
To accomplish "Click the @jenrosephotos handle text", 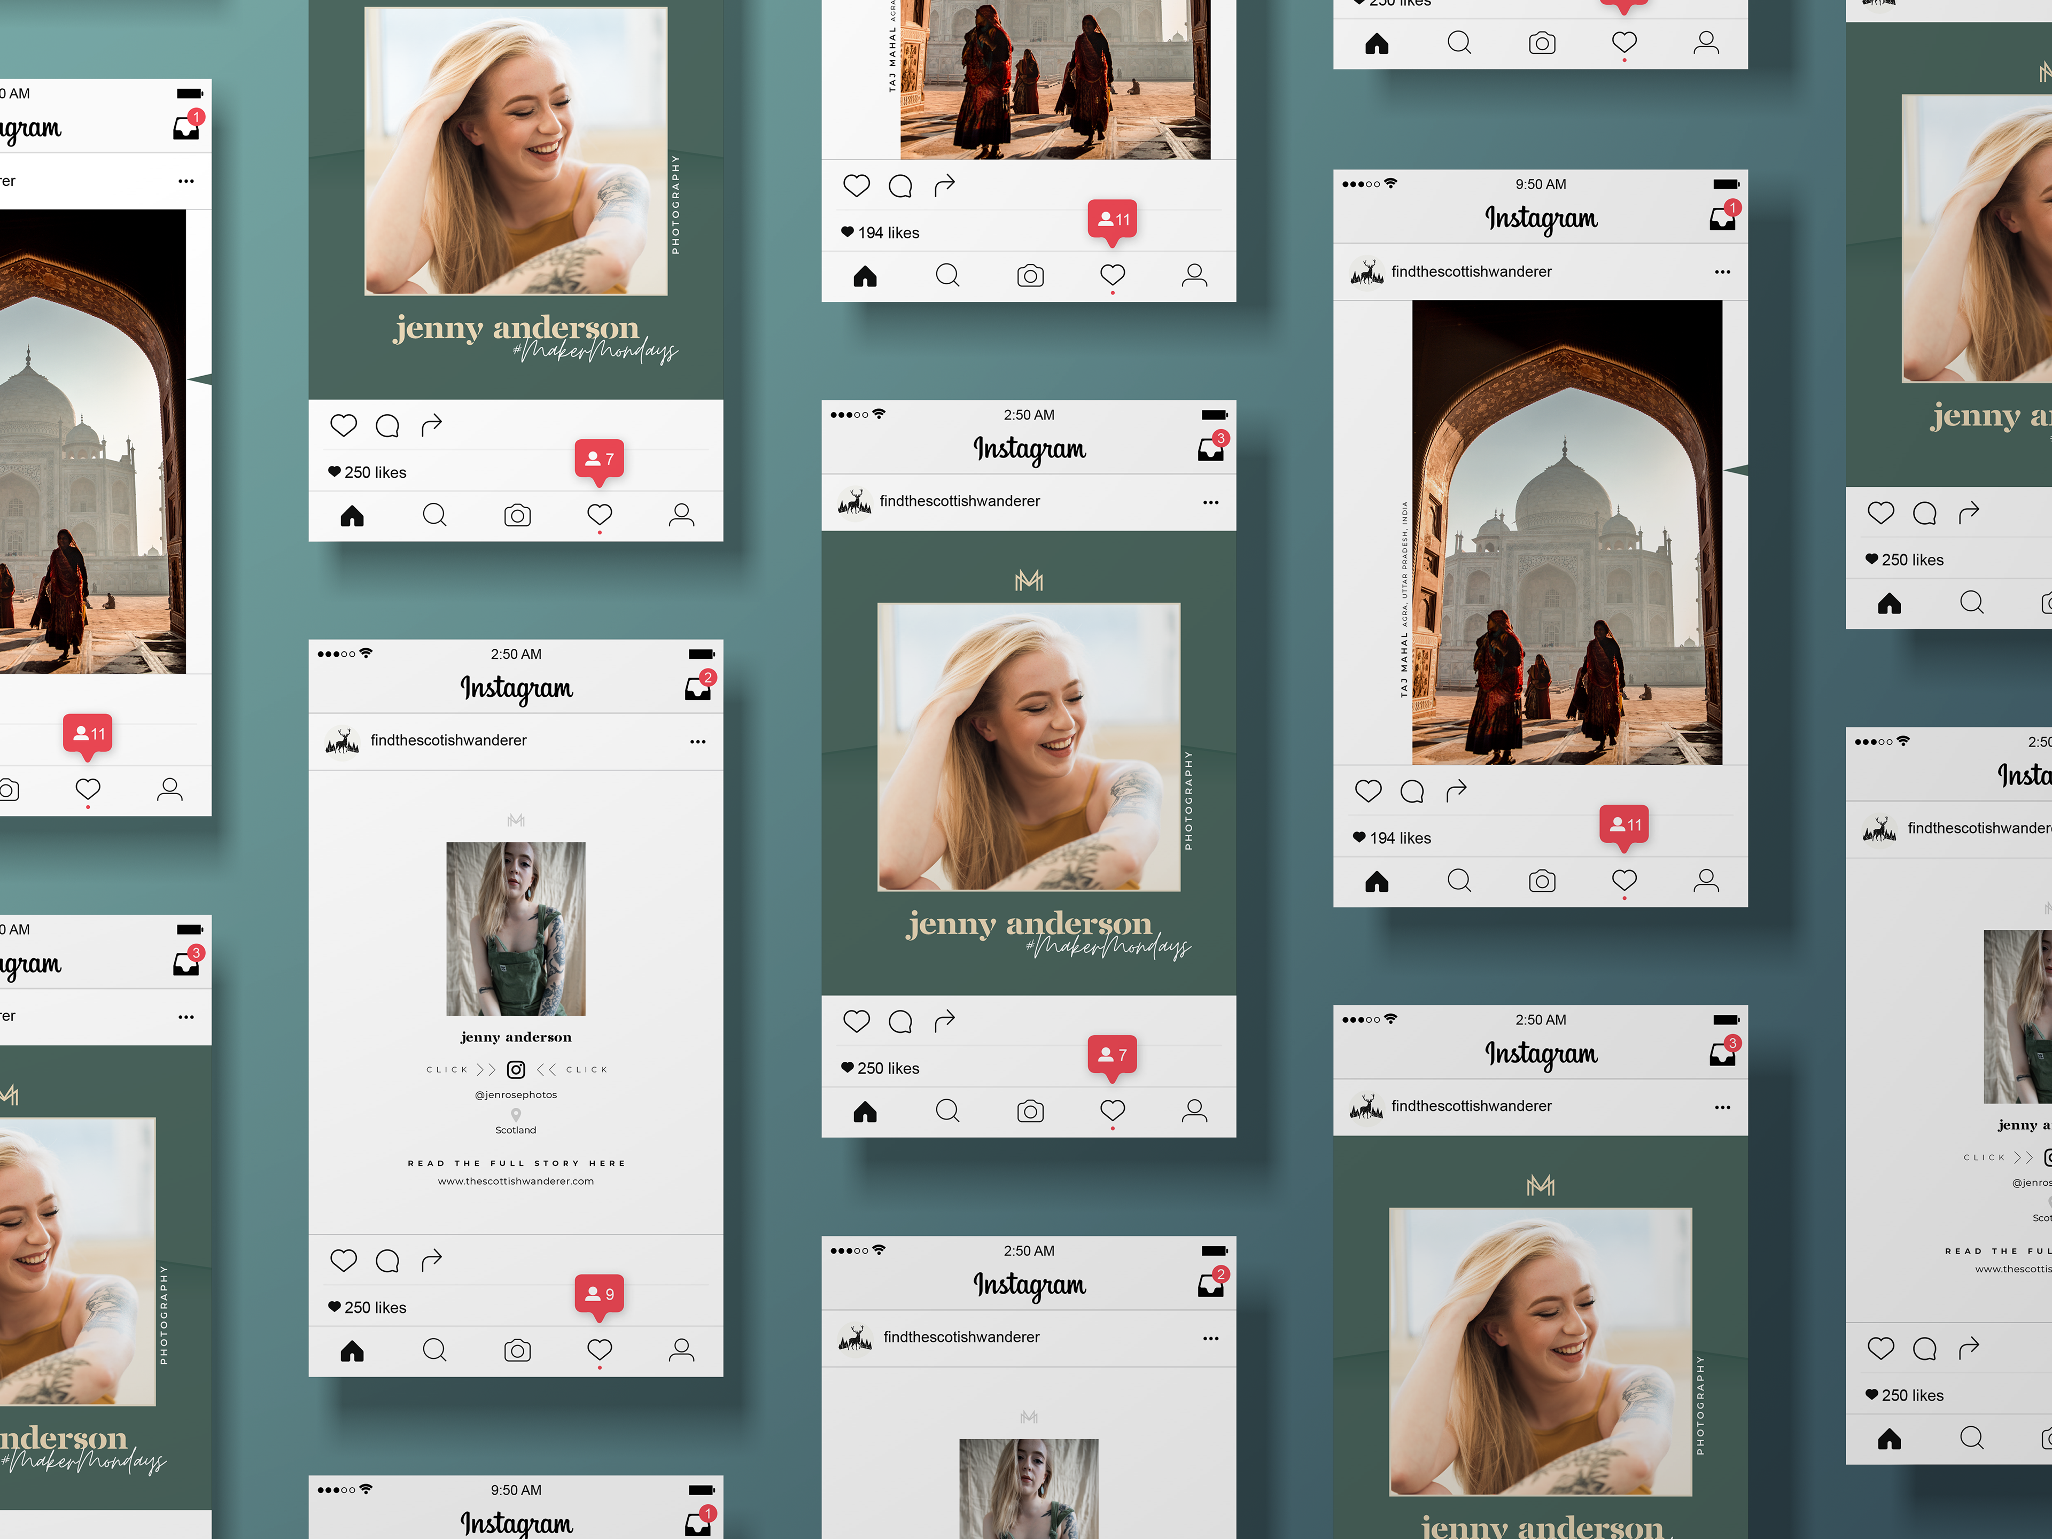I will tap(516, 1094).
